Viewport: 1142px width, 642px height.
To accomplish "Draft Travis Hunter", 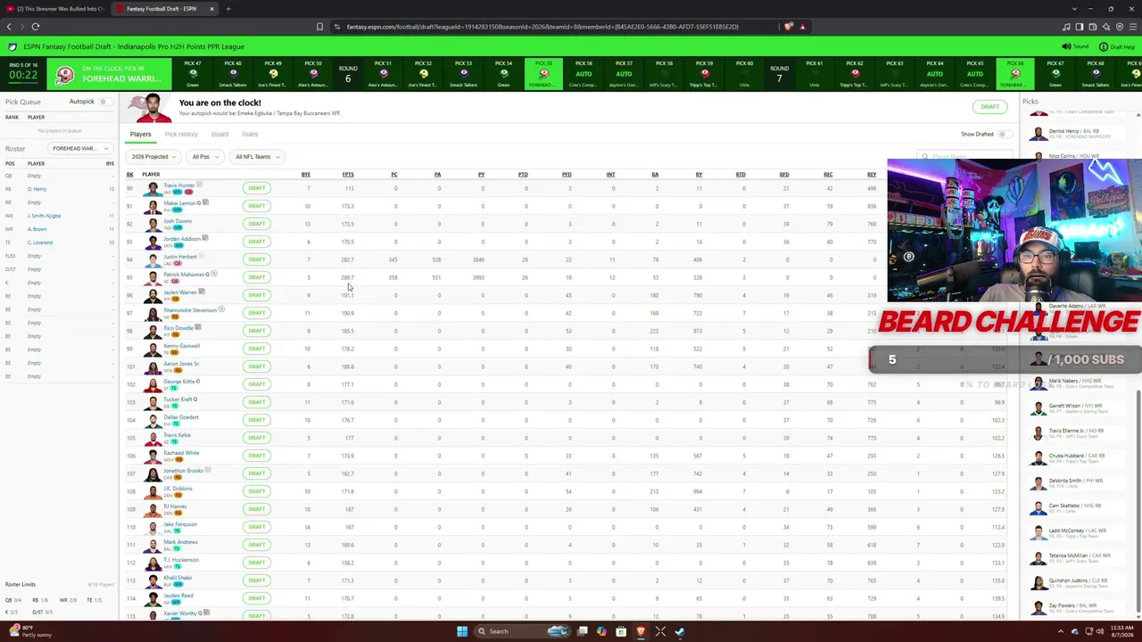I will tap(257, 188).
